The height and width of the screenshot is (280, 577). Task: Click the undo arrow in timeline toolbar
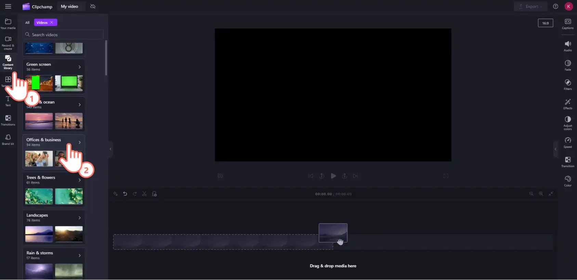coord(125,194)
